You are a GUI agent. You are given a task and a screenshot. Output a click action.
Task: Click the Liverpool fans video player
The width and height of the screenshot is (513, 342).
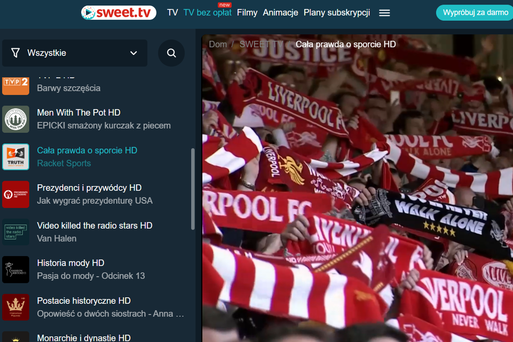[357, 188]
